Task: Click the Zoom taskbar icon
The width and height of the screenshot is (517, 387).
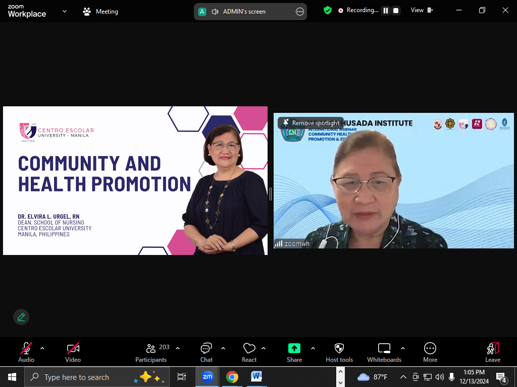Action: pyautogui.click(x=208, y=377)
